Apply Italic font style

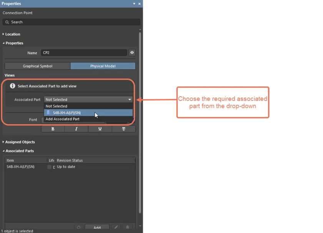tap(77, 129)
